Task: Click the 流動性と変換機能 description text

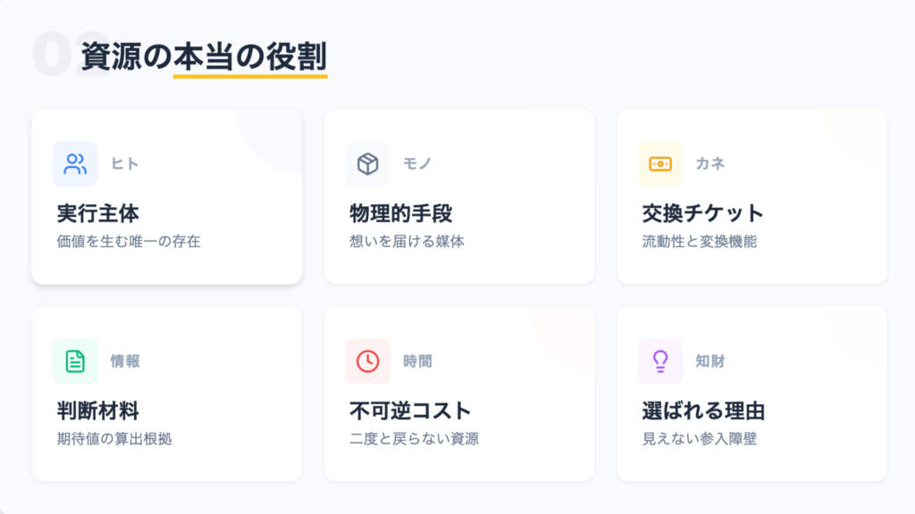Action: pyautogui.click(x=699, y=242)
